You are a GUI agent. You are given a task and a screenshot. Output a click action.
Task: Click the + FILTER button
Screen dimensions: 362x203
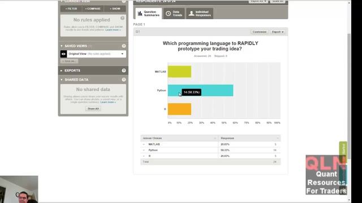click(x=71, y=9)
